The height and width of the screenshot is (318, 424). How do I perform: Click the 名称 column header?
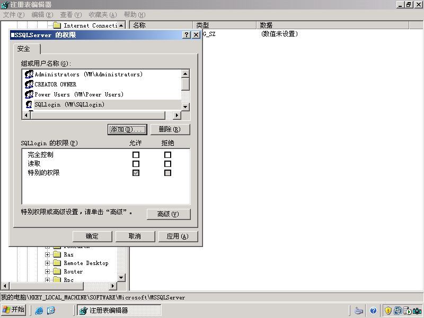point(161,25)
